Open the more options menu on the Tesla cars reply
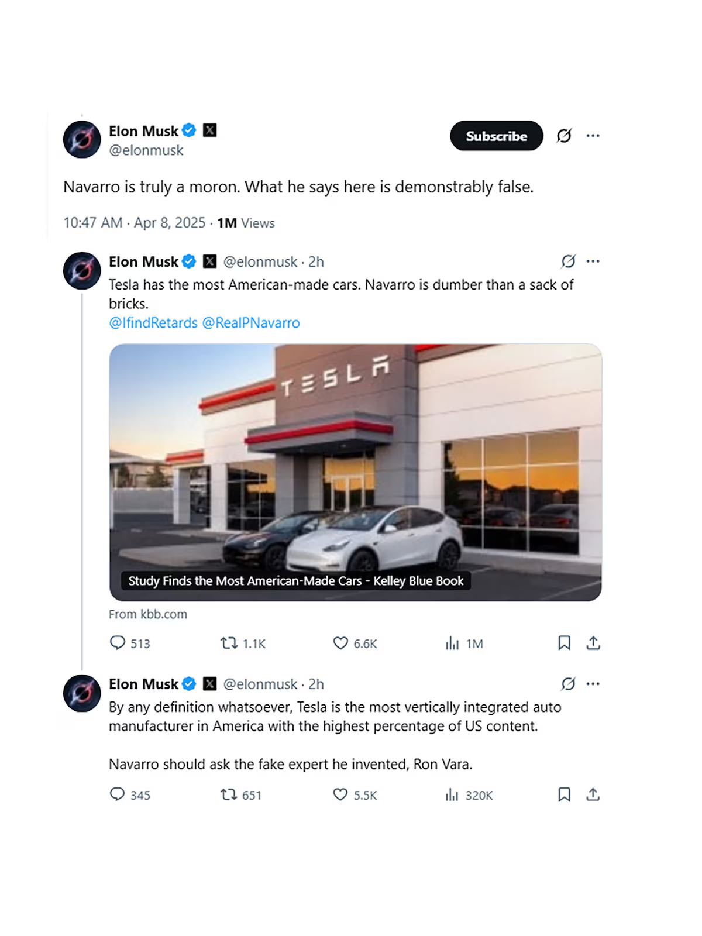This screenshot has height=936, width=702. [x=593, y=261]
